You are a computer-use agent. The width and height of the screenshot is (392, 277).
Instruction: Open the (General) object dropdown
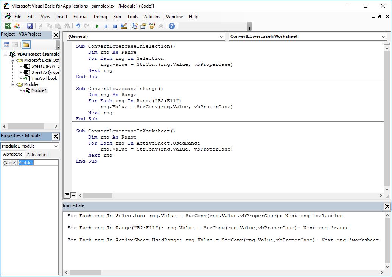pos(222,36)
